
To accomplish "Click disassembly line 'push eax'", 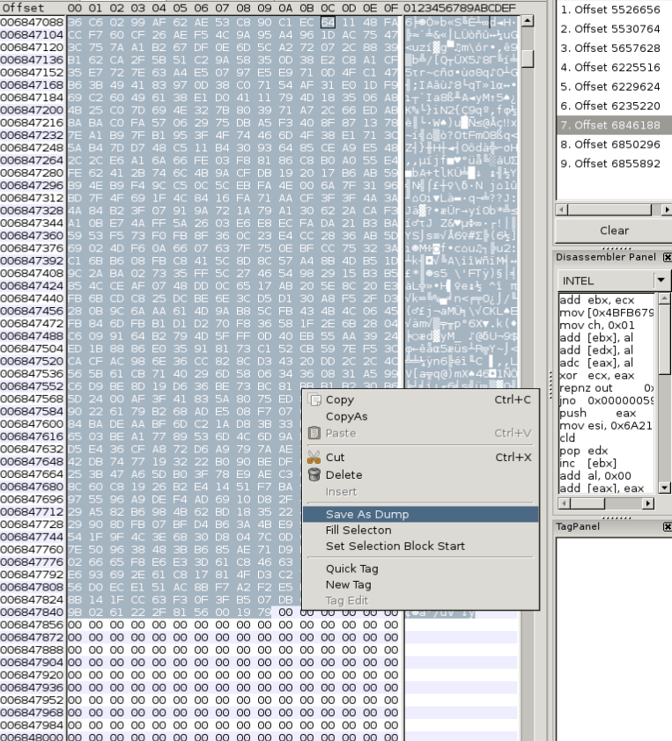I will [x=598, y=413].
